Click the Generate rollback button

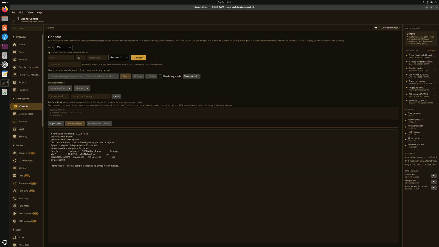click(x=99, y=123)
